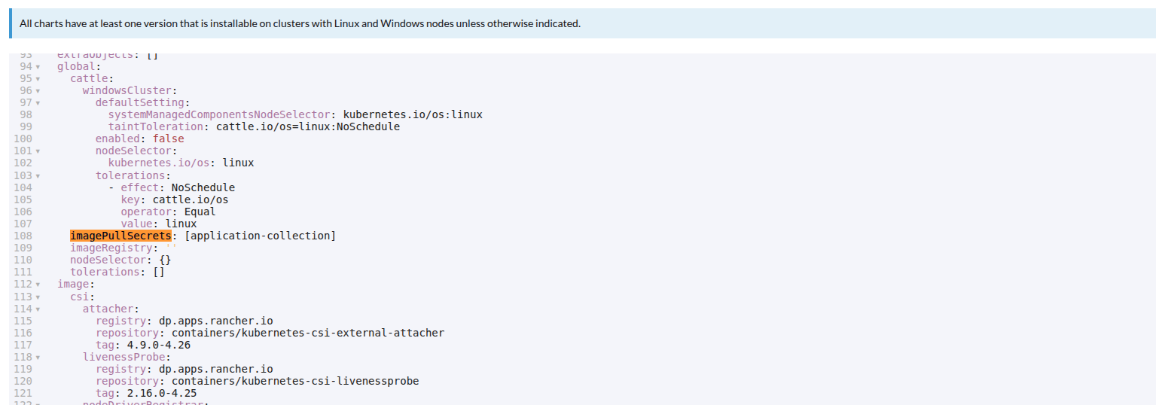This screenshot has width=1156, height=405.
Task: Collapse the livenessProbe block fold arrow
Action: click(x=38, y=357)
